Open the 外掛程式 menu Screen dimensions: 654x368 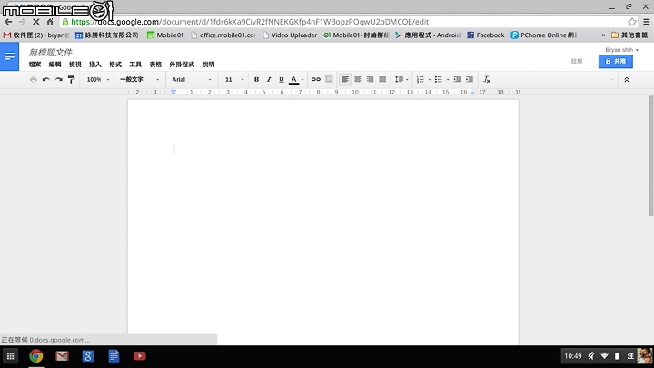[x=182, y=65]
